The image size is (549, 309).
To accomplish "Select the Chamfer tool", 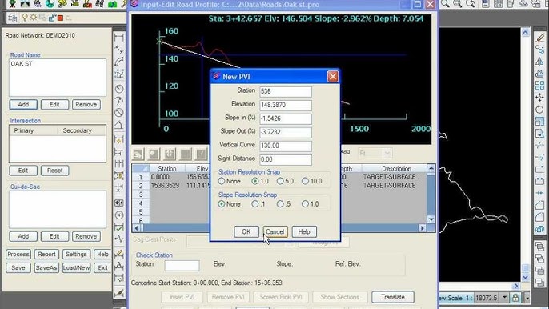I will [x=539, y=205].
